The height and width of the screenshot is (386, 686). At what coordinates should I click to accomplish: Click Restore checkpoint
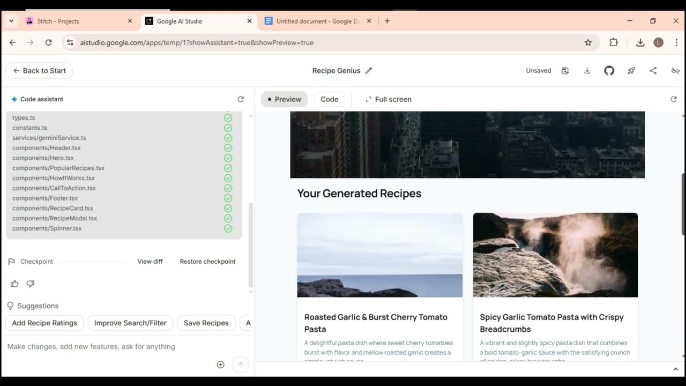point(207,262)
